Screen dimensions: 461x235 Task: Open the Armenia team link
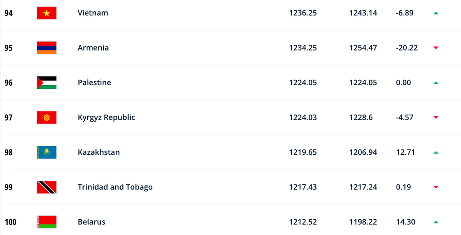click(x=93, y=48)
